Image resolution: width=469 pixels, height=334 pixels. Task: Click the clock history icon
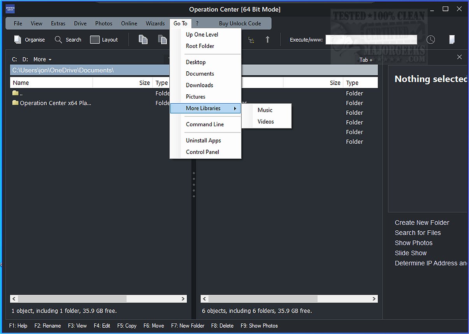430,39
